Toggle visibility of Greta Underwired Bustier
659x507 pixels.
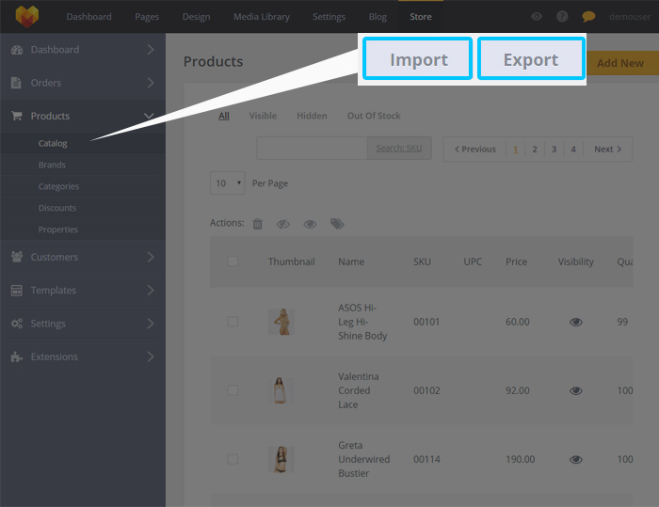click(576, 460)
